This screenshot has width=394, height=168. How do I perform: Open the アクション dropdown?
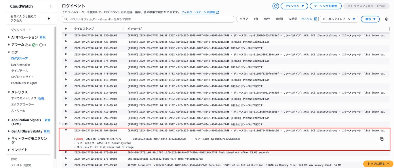(x=294, y=6)
